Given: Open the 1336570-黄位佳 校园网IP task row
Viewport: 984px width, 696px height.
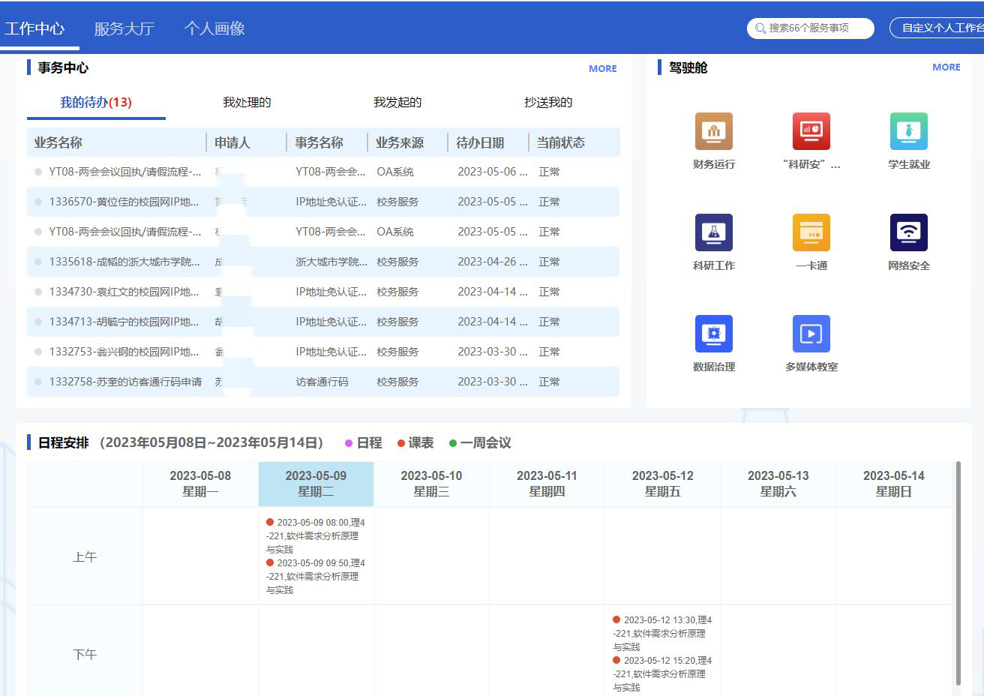Looking at the screenshot, I should [x=323, y=202].
